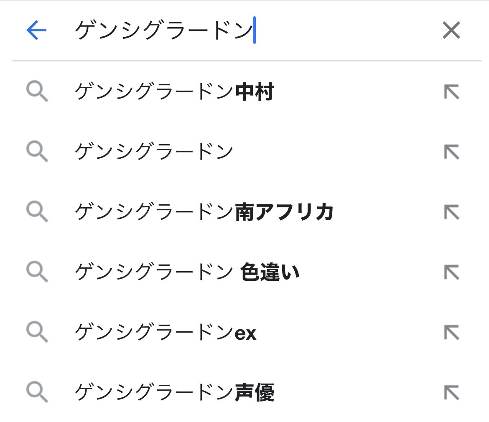Tap the arrow icon for 色違い suggestion
Screen dimensions: 489x422
pyautogui.click(x=451, y=272)
